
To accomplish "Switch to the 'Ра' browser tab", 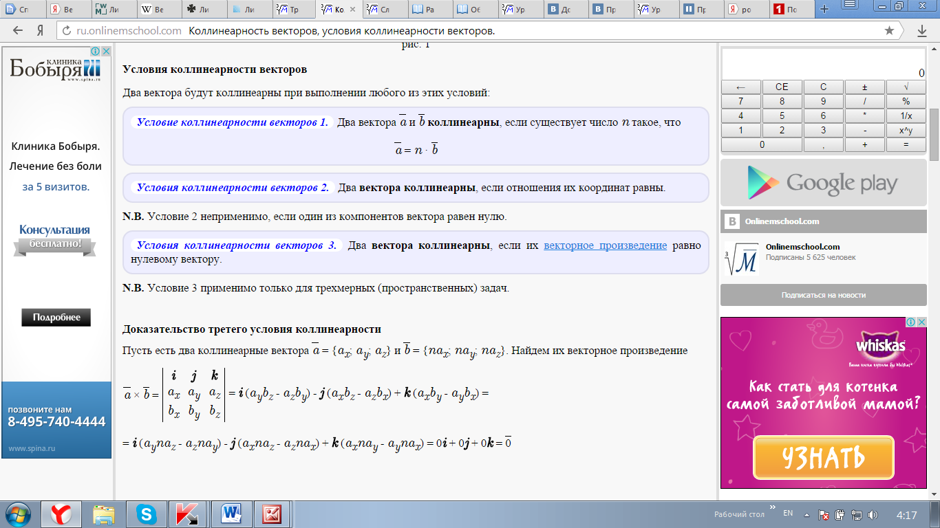I will [429, 10].
